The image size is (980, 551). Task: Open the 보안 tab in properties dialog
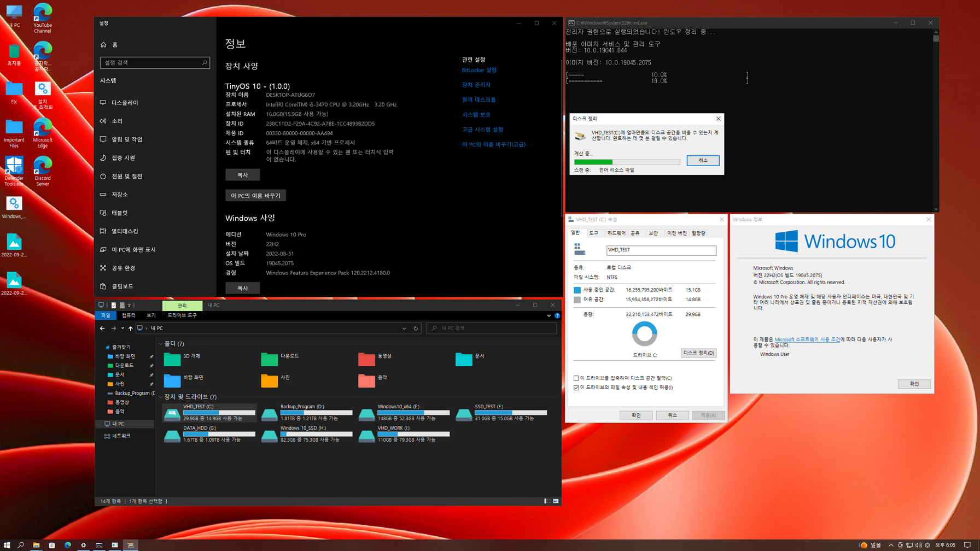(x=654, y=233)
